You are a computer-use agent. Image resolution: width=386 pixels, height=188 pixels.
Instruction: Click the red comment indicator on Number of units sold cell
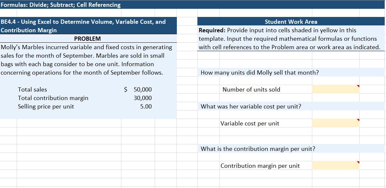pos(358,85)
